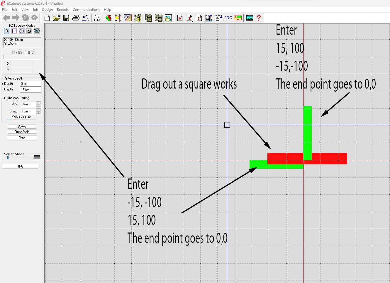Open the Design menu
The height and width of the screenshot is (283, 390).
(x=47, y=10)
